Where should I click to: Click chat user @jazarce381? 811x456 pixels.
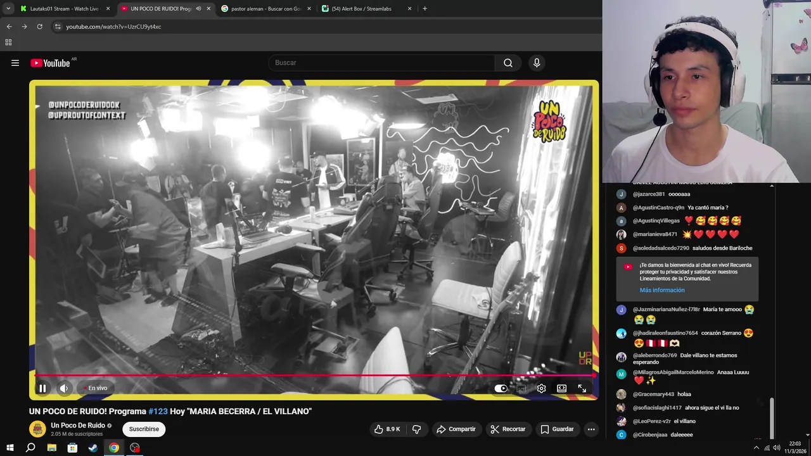point(648,194)
